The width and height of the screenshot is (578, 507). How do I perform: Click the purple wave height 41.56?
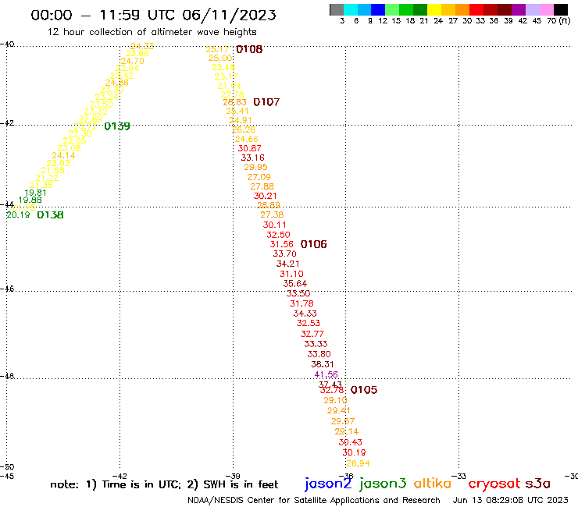pyautogui.click(x=326, y=374)
